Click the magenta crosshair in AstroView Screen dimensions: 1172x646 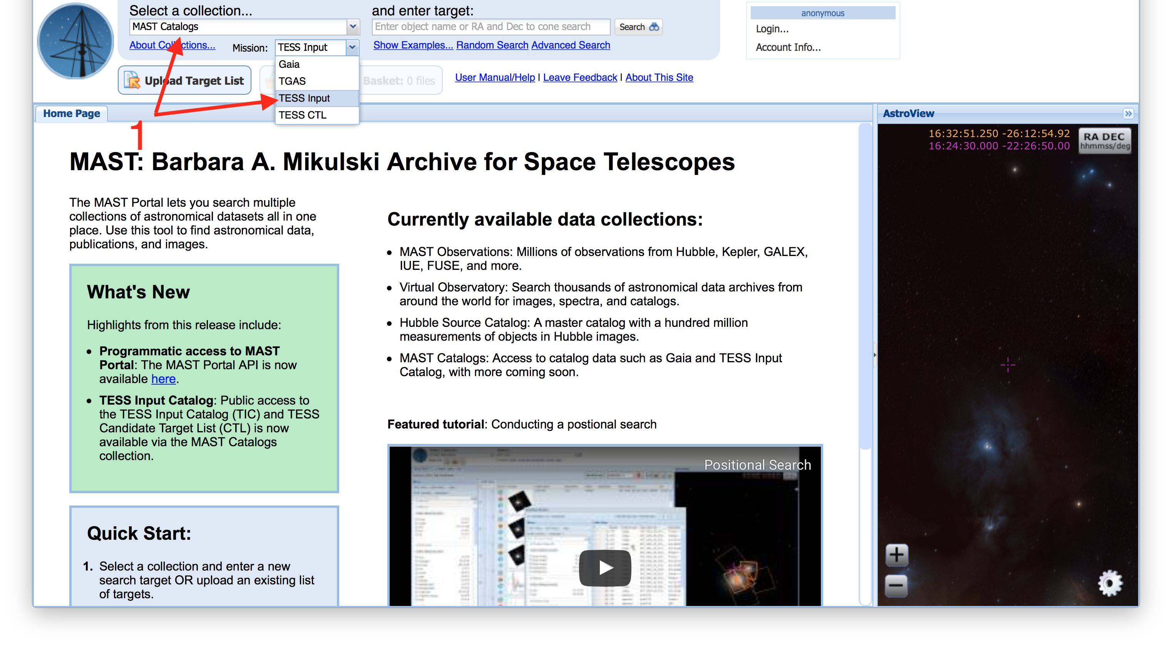pyautogui.click(x=1008, y=365)
